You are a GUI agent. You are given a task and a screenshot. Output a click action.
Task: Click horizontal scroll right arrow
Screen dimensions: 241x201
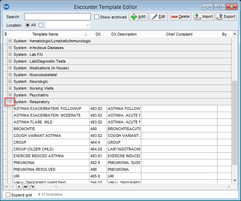point(229,186)
